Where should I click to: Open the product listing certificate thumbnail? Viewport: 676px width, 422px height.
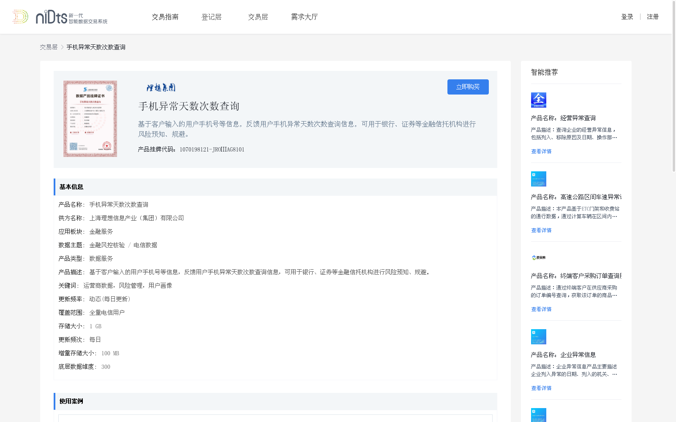pyautogui.click(x=90, y=119)
